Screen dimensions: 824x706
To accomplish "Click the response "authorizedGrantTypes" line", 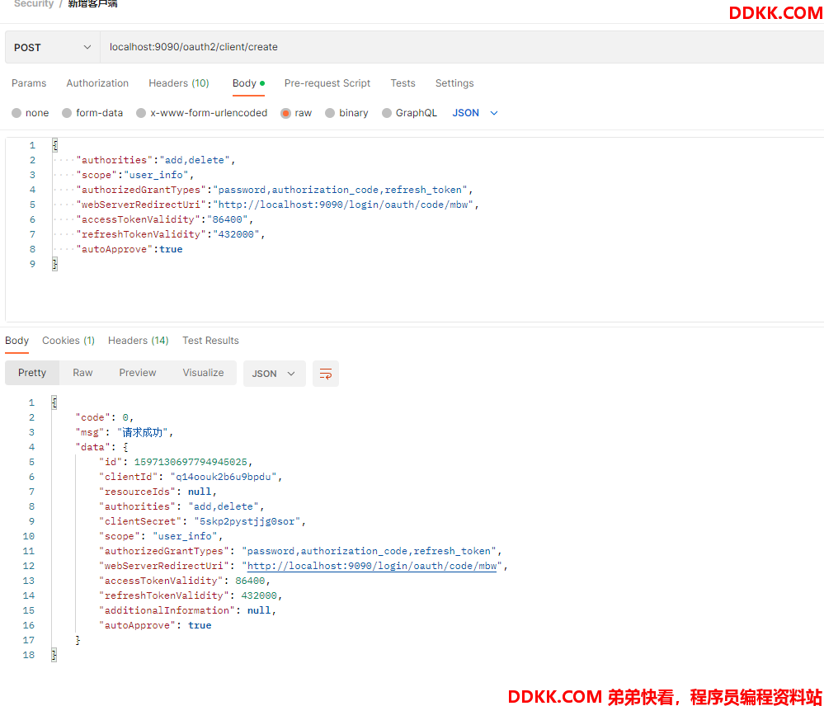I will point(300,551).
